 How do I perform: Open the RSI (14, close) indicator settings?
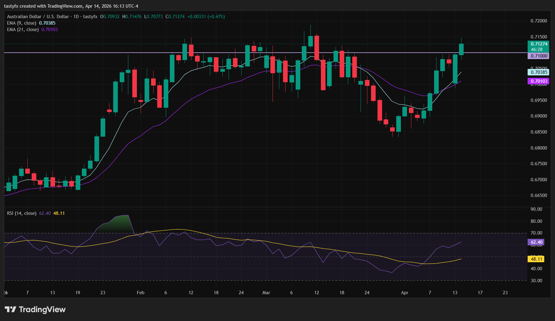tap(22, 213)
